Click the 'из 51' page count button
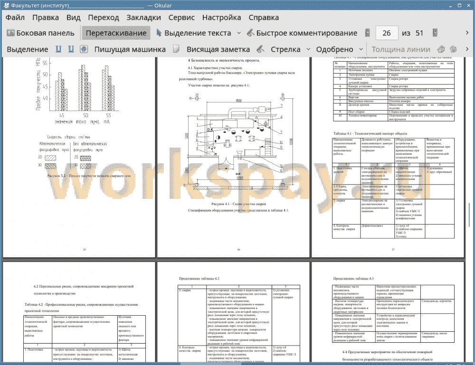475x365 pixels. [413, 33]
